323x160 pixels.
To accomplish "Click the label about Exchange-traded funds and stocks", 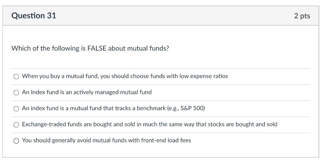I will [150, 124].
